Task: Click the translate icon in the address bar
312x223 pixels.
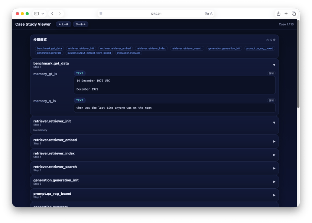Action: [x=207, y=13]
